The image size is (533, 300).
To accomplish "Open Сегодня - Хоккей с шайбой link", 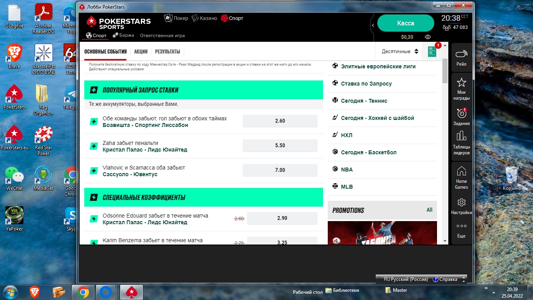I will tap(377, 118).
